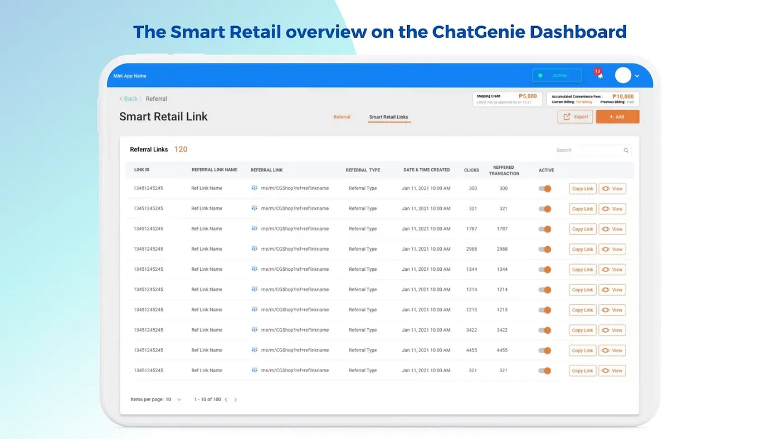Image resolution: width=780 pixels, height=439 pixels.
Task: Click the link icon in first row
Action: tap(255, 188)
